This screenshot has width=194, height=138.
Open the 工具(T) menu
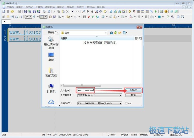[39, 7]
